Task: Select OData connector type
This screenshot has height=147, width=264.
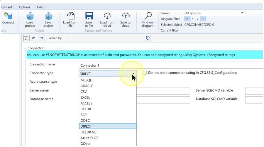Action: click(108, 144)
